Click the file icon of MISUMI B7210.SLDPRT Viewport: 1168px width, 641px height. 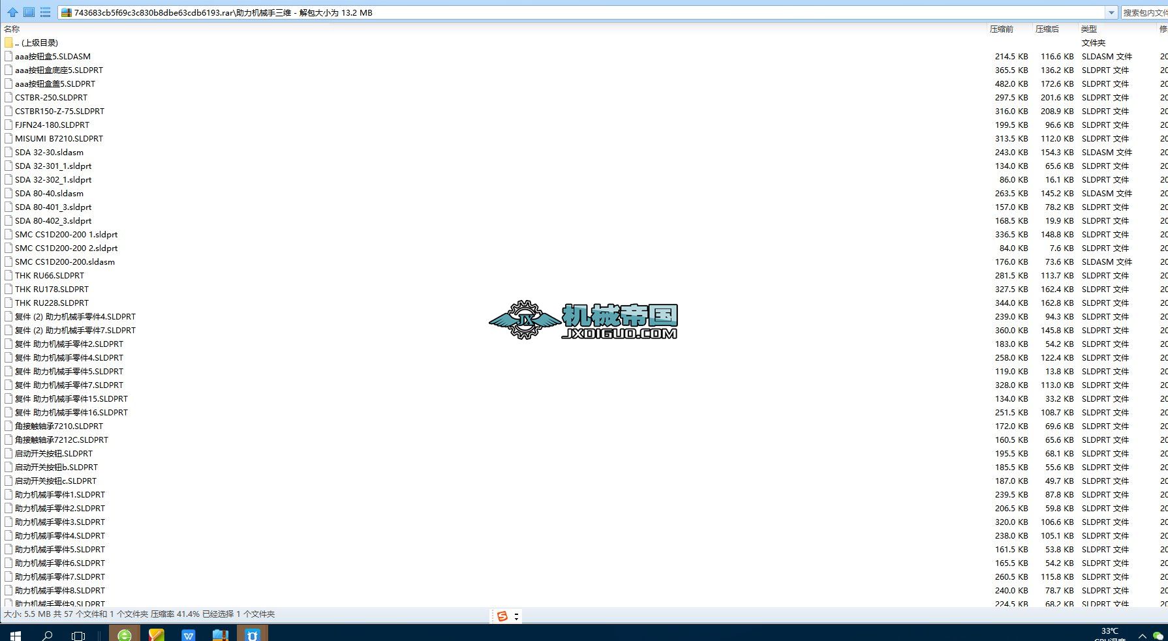coord(8,138)
